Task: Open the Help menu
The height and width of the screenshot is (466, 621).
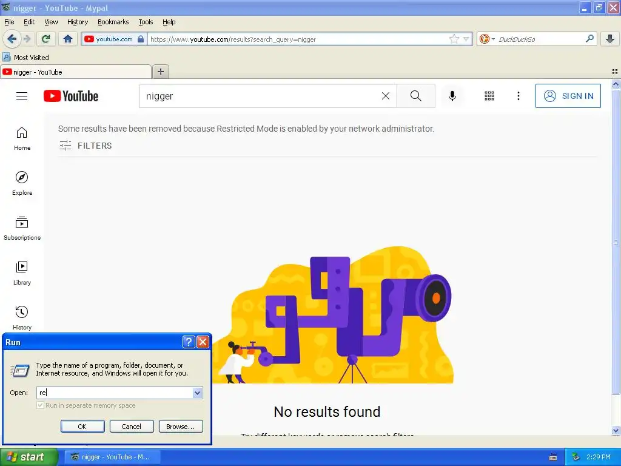Action: coord(169,22)
